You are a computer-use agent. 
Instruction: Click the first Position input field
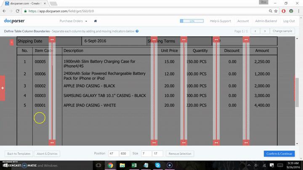coord(113,154)
